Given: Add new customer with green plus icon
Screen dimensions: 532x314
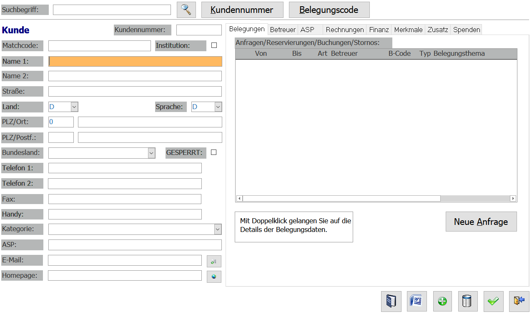Looking at the screenshot, I should [x=443, y=301].
